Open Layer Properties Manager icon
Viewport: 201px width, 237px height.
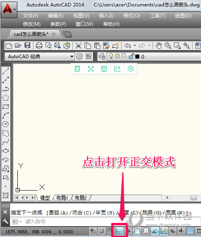click(102, 57)
